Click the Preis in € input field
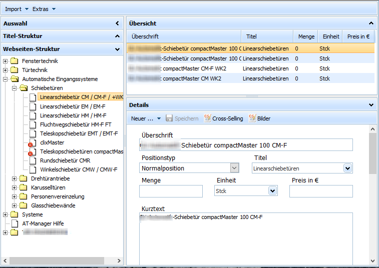This screenshot has height=268, width=379. (321, 191)
